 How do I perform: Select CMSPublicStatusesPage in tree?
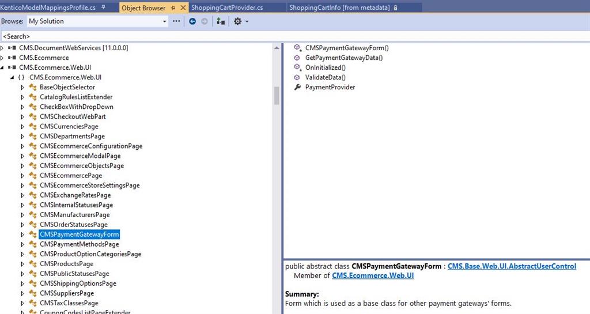coord(74,274)
